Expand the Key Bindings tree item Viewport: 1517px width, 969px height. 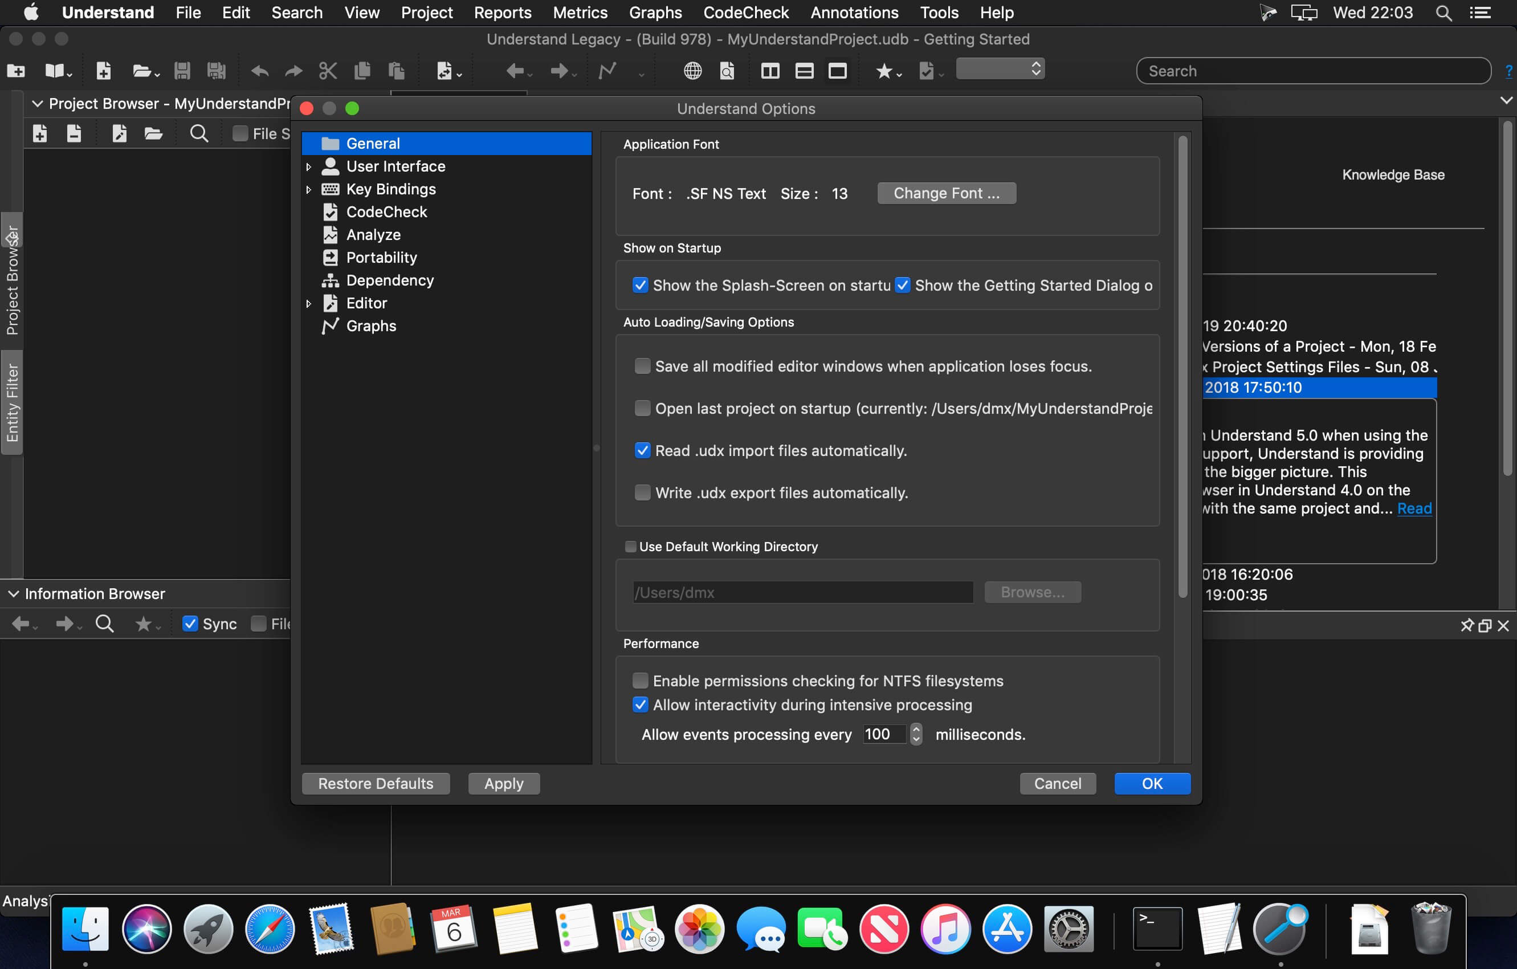309,189
